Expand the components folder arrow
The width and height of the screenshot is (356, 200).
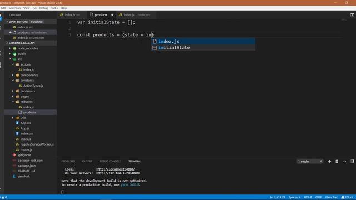(x=13, y=75)
